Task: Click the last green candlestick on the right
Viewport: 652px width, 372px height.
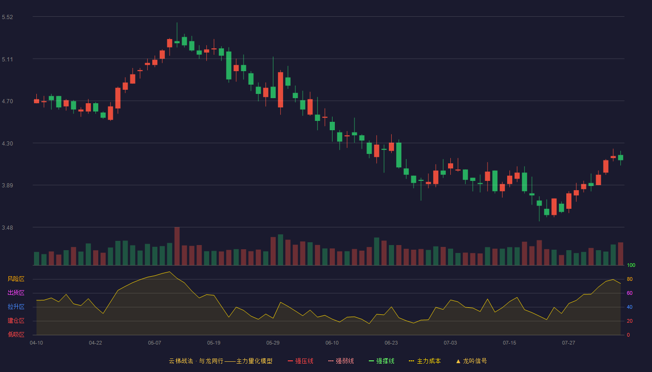Action: pos(620,158)
